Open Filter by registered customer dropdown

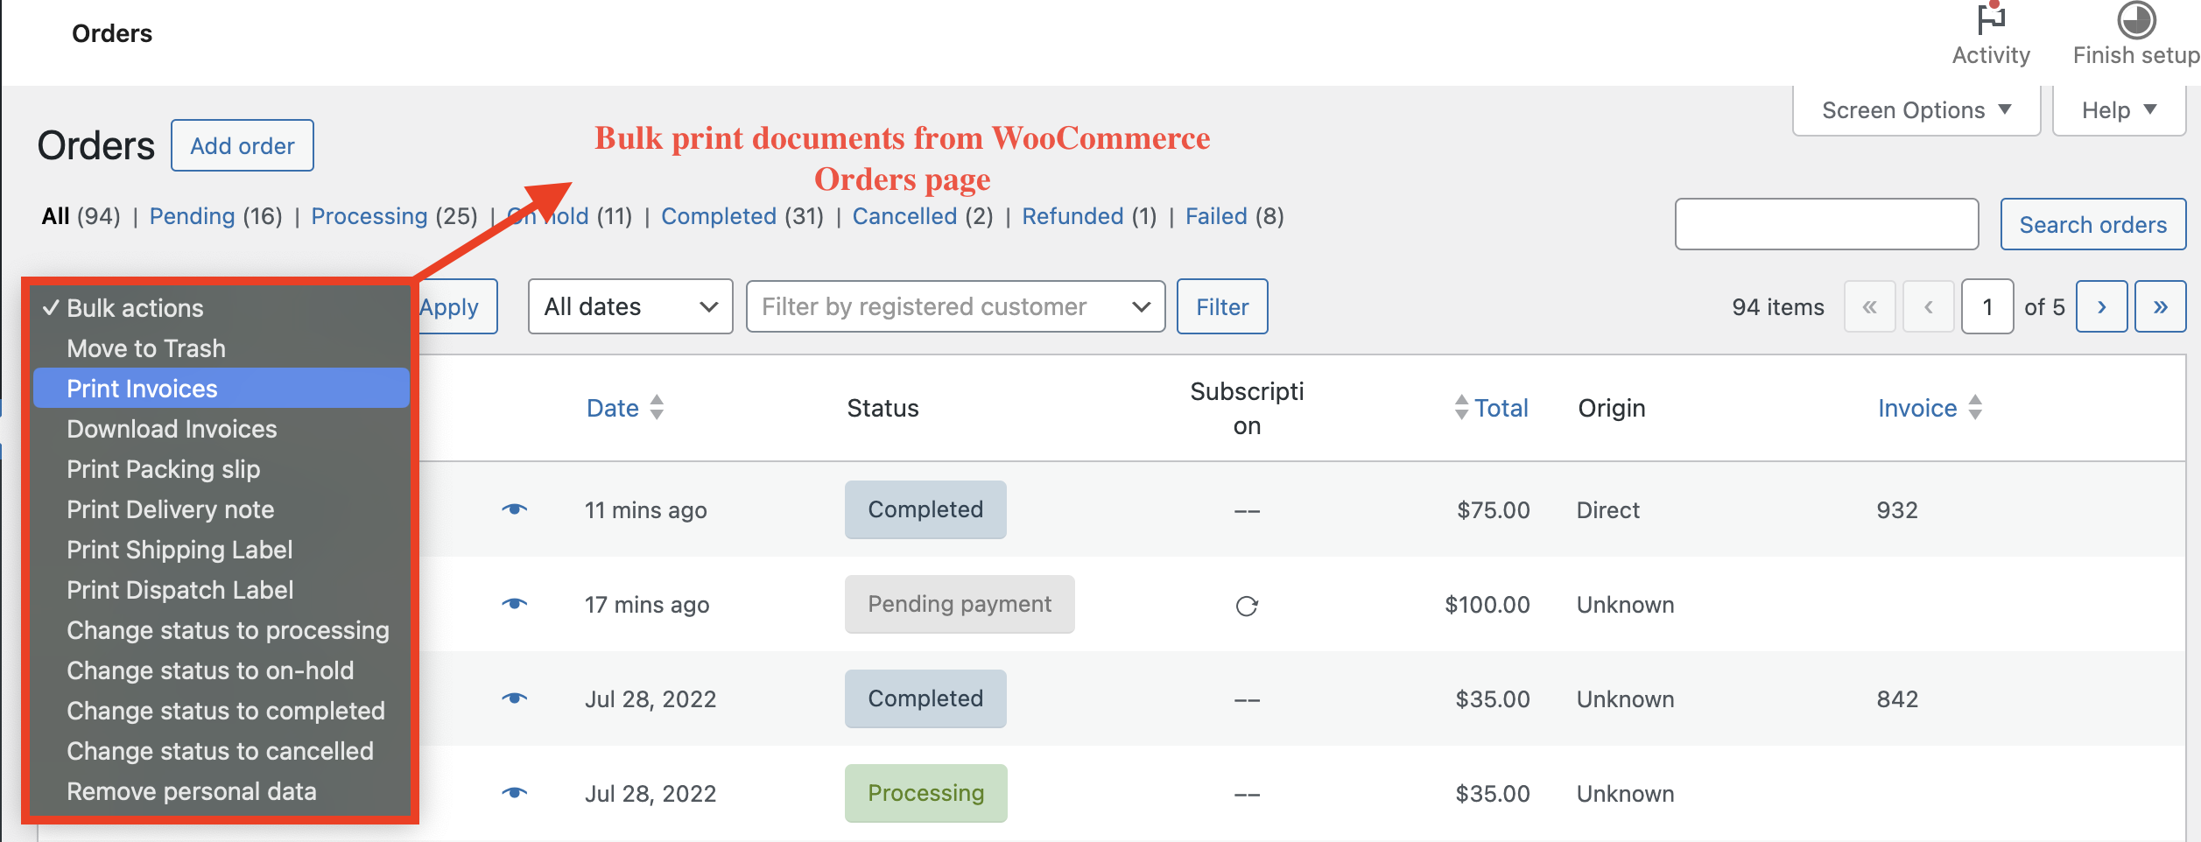click(x=955, y=307)
